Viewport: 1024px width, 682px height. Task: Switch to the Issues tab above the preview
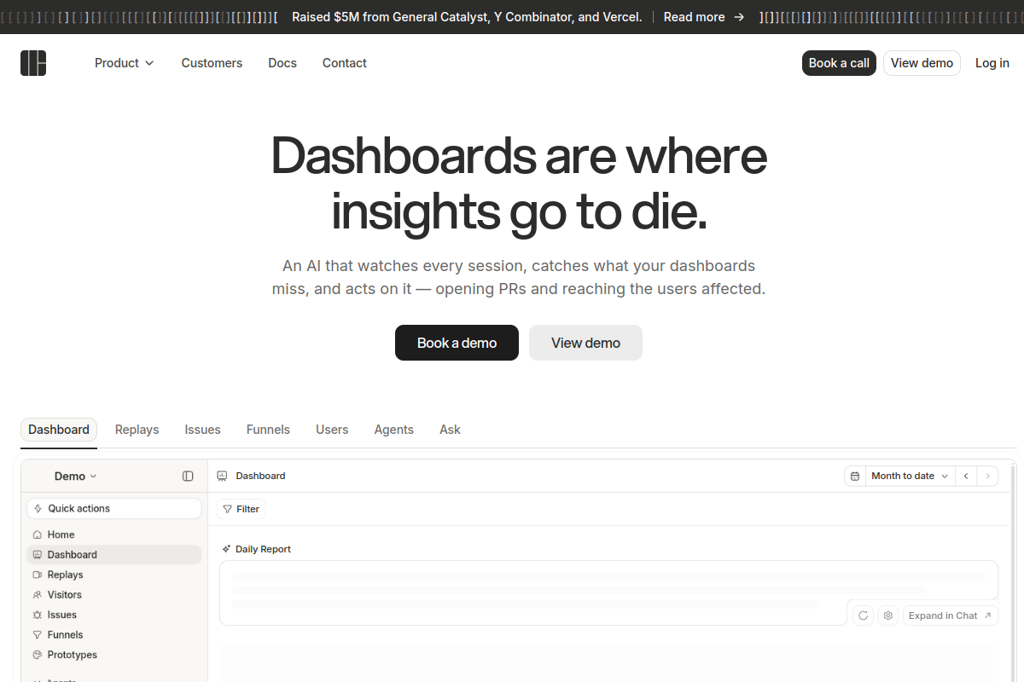[203, 430]
